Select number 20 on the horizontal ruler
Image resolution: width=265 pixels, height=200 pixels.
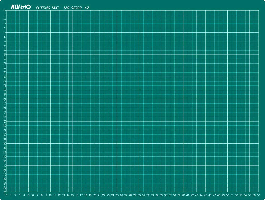click(x=95, y=195)
